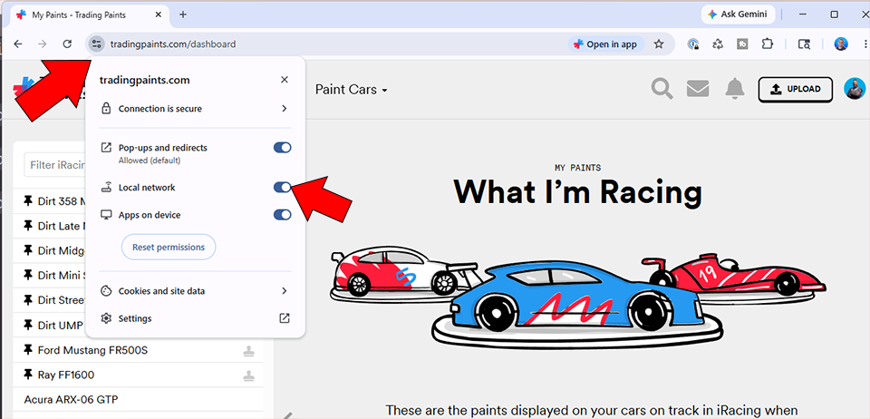Click the recycle arrows extension icon
Viewport: 870px width, 419px height.
click(718, 44)
